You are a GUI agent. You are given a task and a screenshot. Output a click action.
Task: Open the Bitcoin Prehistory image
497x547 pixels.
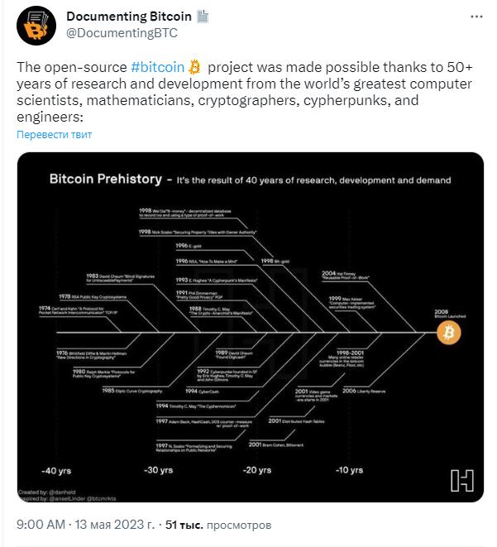(251, 327)
